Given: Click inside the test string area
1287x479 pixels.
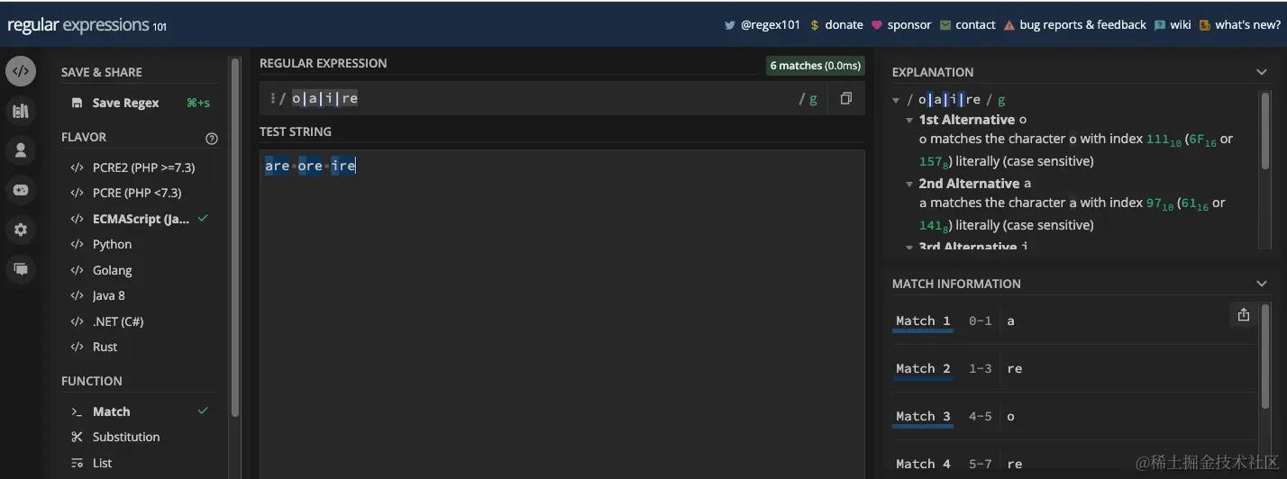Looking at the screenshot, I should pyautogui.click(x=562, y=315).
